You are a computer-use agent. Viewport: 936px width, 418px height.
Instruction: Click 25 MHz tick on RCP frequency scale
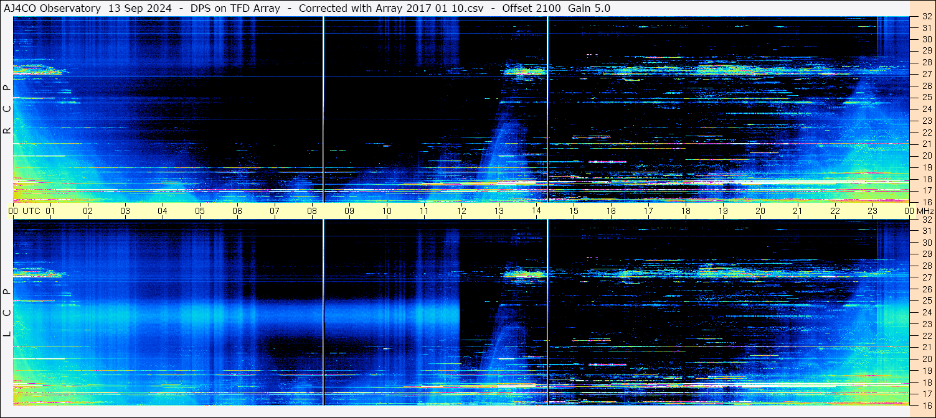[x=927, y=97]
